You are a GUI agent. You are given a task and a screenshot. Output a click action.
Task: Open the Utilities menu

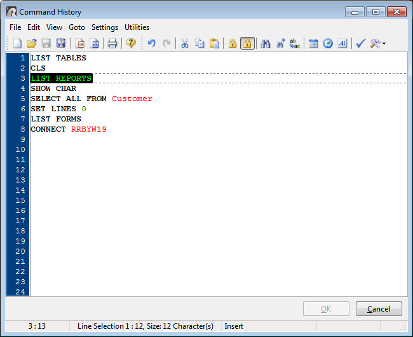137,27
